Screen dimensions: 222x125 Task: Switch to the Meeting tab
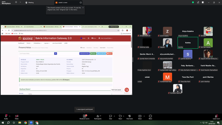[29, 2]
